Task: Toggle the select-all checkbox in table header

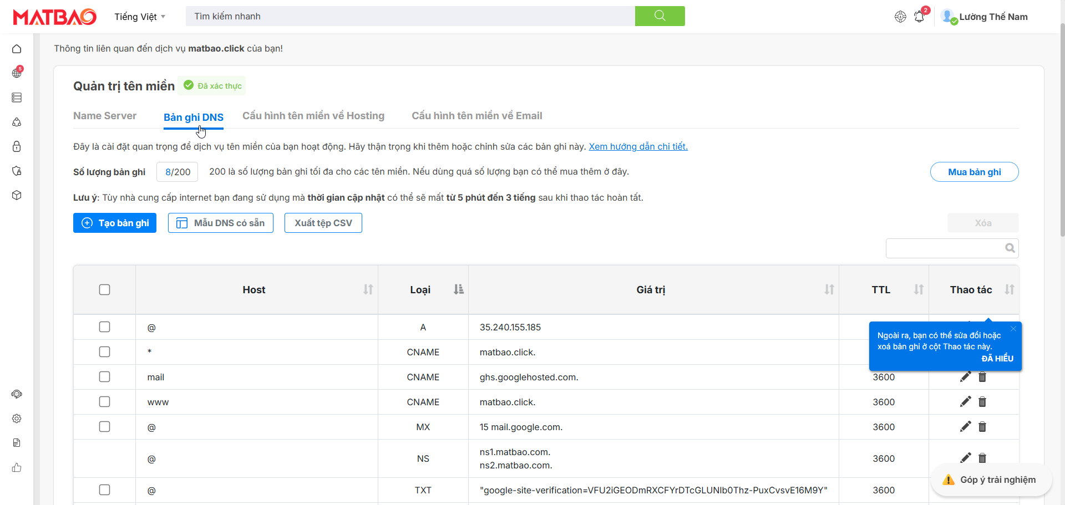Action: [x=104, y=290]
